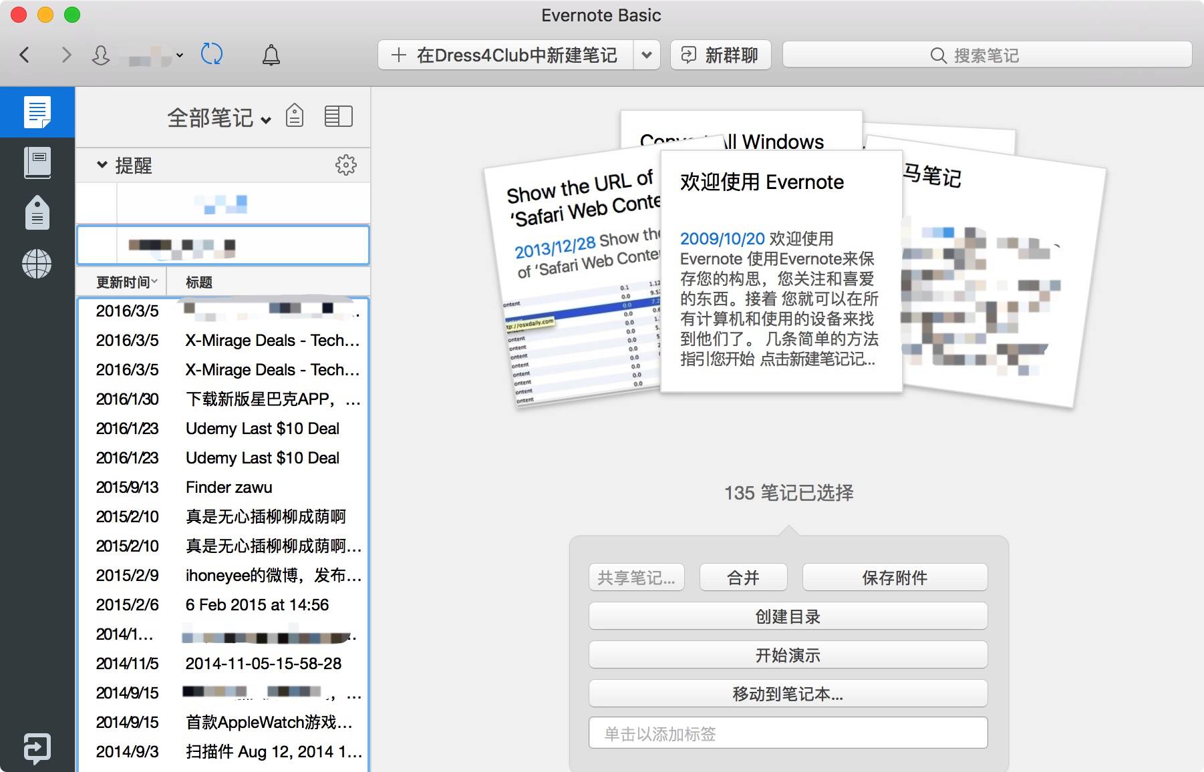Select note Finder zawu
The height and width of the screenshot is (772, 1204).
pos(223,488)
